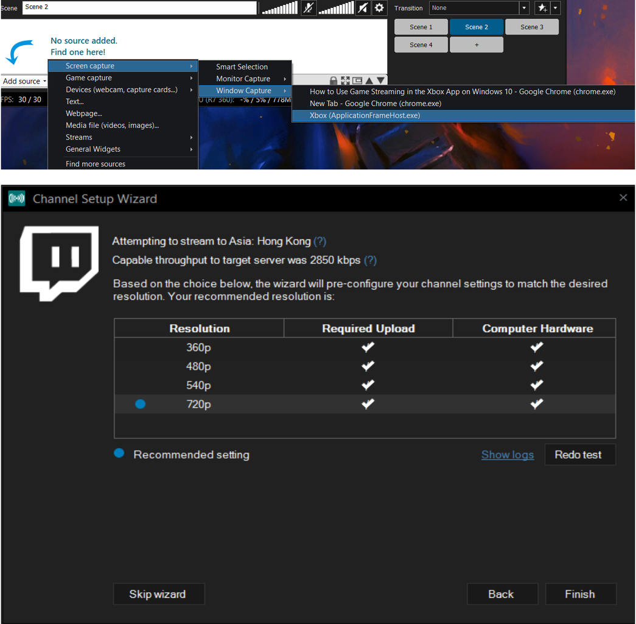Expand the dropdown arrow beside the transition star
This screenshot has width=636, height=624.
tap(554, 8)
